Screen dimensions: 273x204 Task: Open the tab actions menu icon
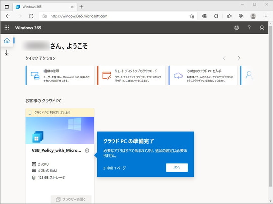coord(7,7)
